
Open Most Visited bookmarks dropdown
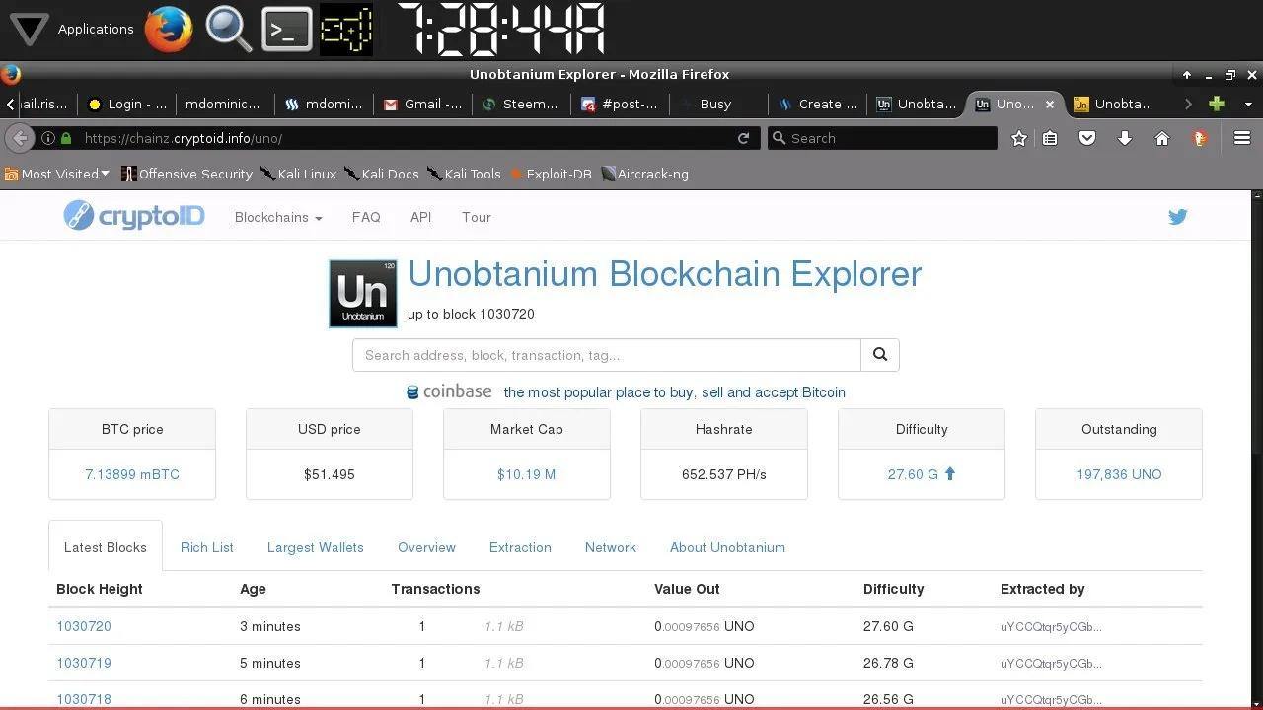coord(57,174)
